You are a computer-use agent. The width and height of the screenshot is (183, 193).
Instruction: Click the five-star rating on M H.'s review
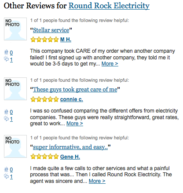point(44,40)
